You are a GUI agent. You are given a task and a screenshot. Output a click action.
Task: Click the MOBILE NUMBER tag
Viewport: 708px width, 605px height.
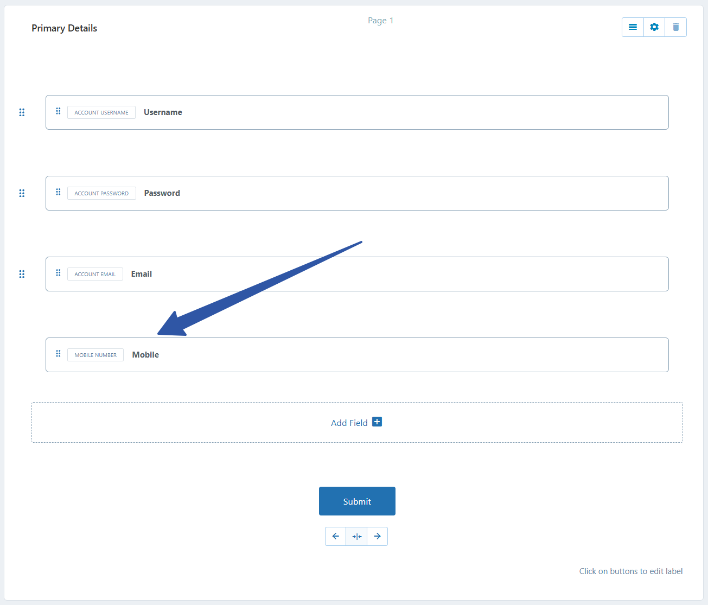(95, 355)
